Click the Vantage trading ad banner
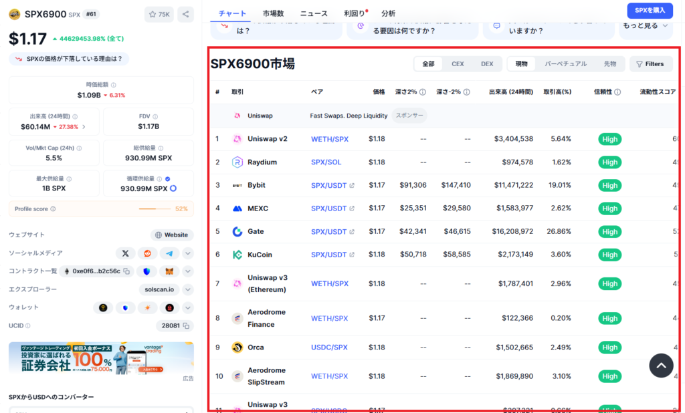Viewport: 685px width, 413px height. click(101, 359)
